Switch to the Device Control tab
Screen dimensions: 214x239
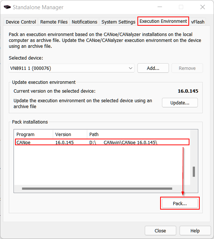tap(21, 22)
